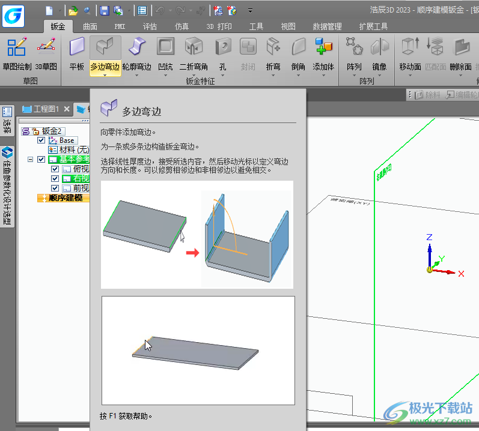Select the 平板 tab tool
This screenshot has height=431, width=479.
click(x=77, y=54)
